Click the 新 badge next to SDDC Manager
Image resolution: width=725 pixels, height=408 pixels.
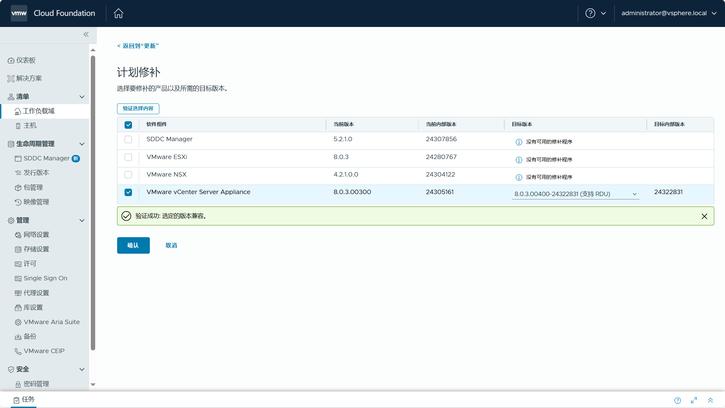click(x=76, y=158)
